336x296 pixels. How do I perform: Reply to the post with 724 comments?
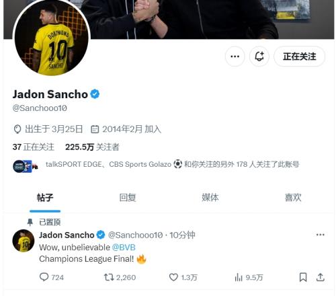point(52,277)
